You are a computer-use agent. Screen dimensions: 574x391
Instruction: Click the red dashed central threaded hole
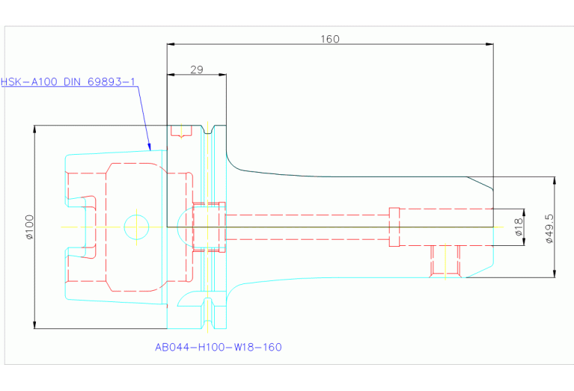208,226
